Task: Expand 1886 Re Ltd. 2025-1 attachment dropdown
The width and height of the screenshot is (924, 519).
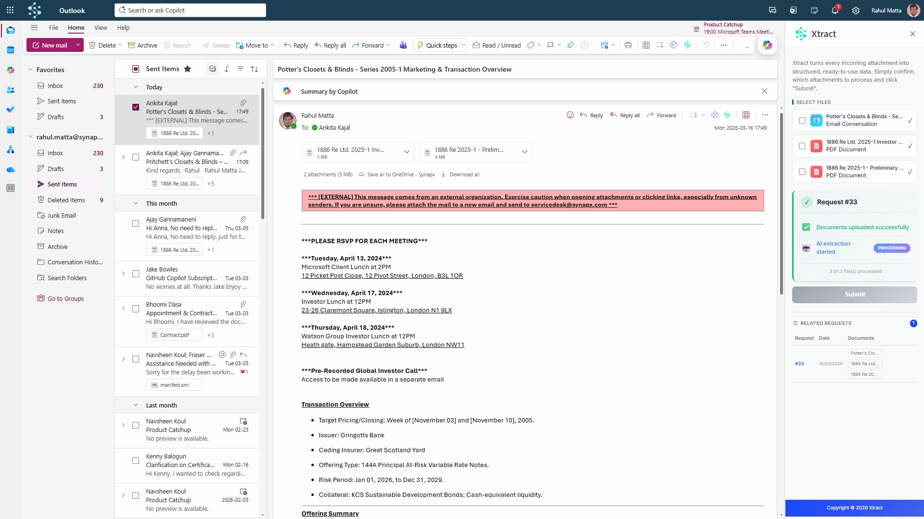Action: point(407,152)
